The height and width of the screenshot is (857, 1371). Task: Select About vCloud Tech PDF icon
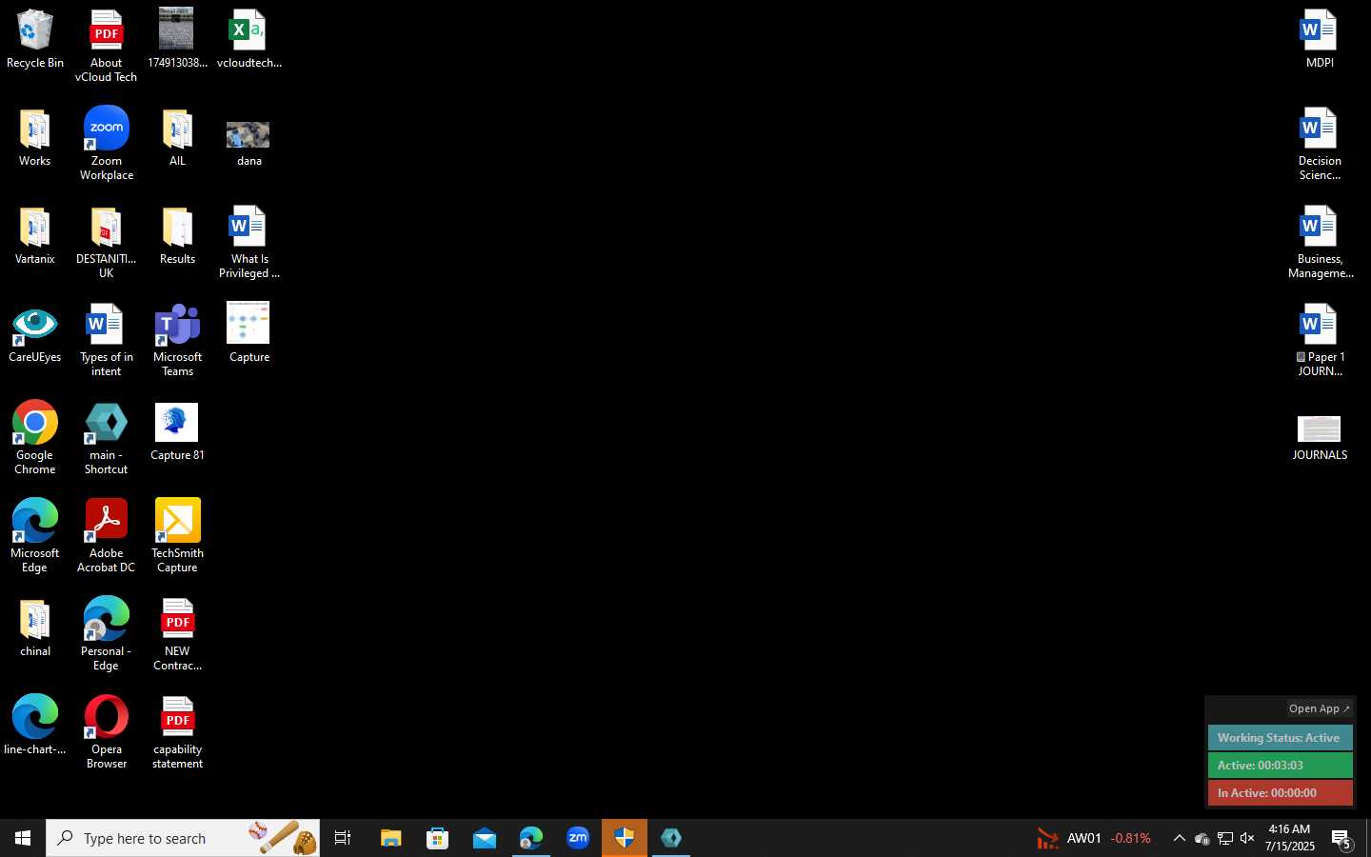pyautogui.click(x=106, y=47)
